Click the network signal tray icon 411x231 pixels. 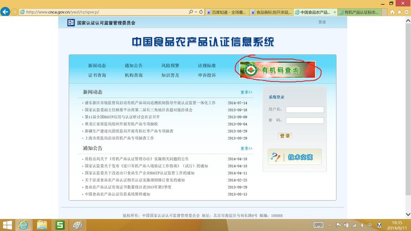click(354, 225)
